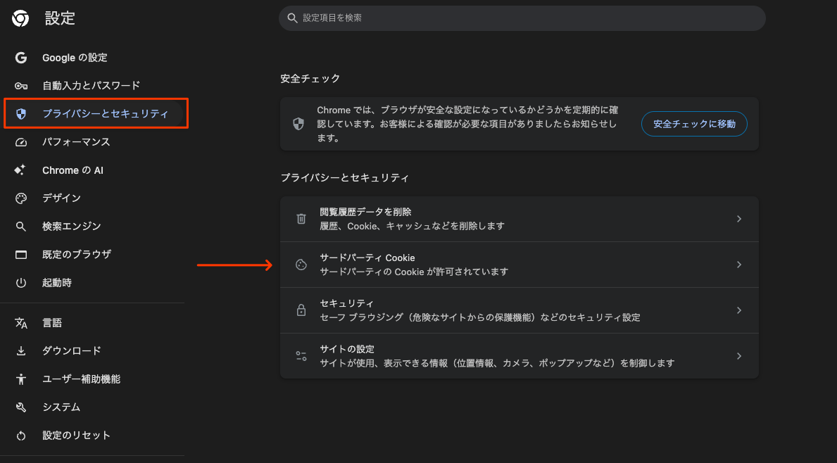Click the accessibility figure icon for ユーザー補助機能
Viewport: 837px width, 463px height.
[21, 379]
